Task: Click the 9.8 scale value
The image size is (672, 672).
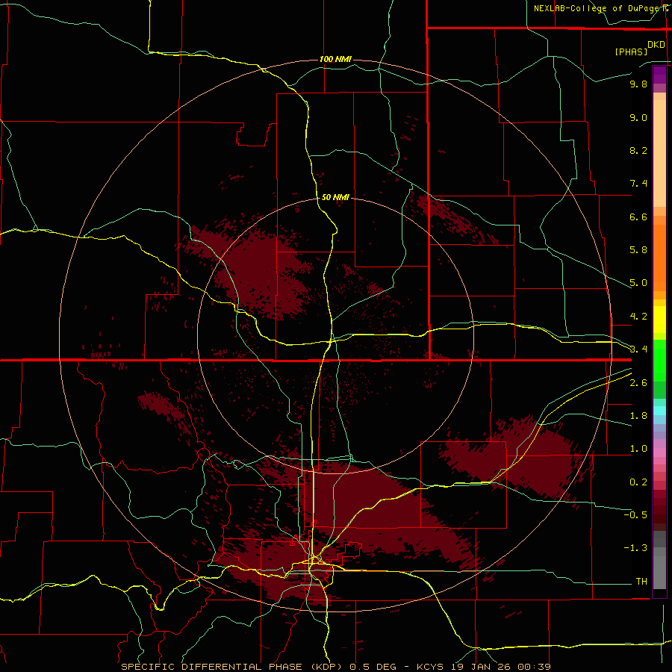Action: point(638,84)
